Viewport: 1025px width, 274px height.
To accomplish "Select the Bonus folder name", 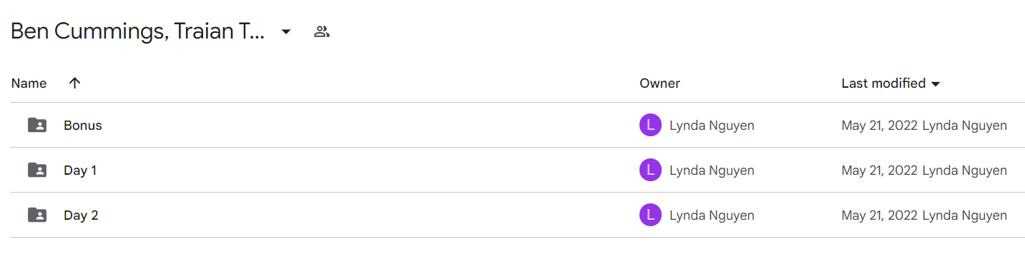I will click(x=83, y=126).
